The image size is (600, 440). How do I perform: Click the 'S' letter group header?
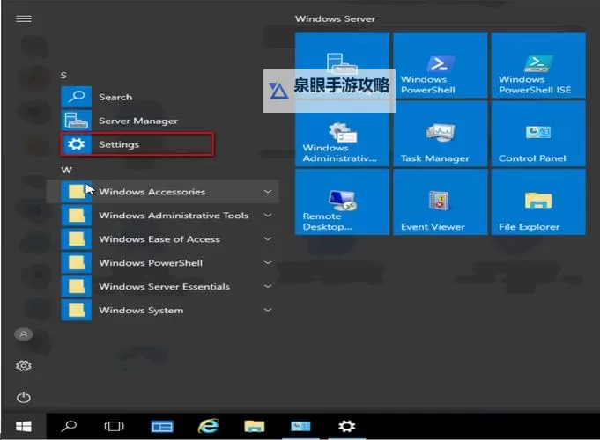click(63, 75)
